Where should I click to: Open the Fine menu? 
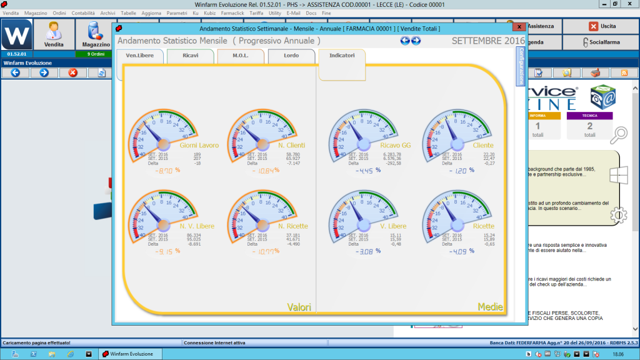326,13
